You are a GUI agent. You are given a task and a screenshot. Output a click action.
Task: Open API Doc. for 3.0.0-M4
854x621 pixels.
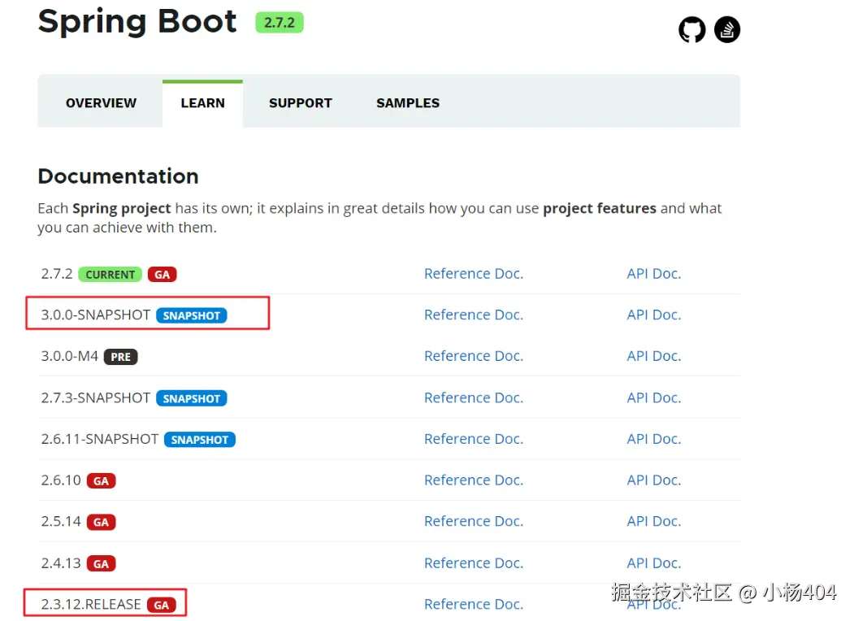click(653, 356)
